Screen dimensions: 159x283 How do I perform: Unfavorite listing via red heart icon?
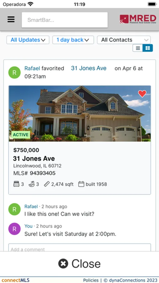click(x=142, y=94)
